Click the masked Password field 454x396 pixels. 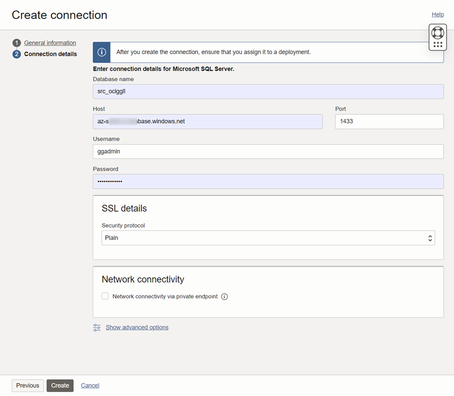pos(268,181)
